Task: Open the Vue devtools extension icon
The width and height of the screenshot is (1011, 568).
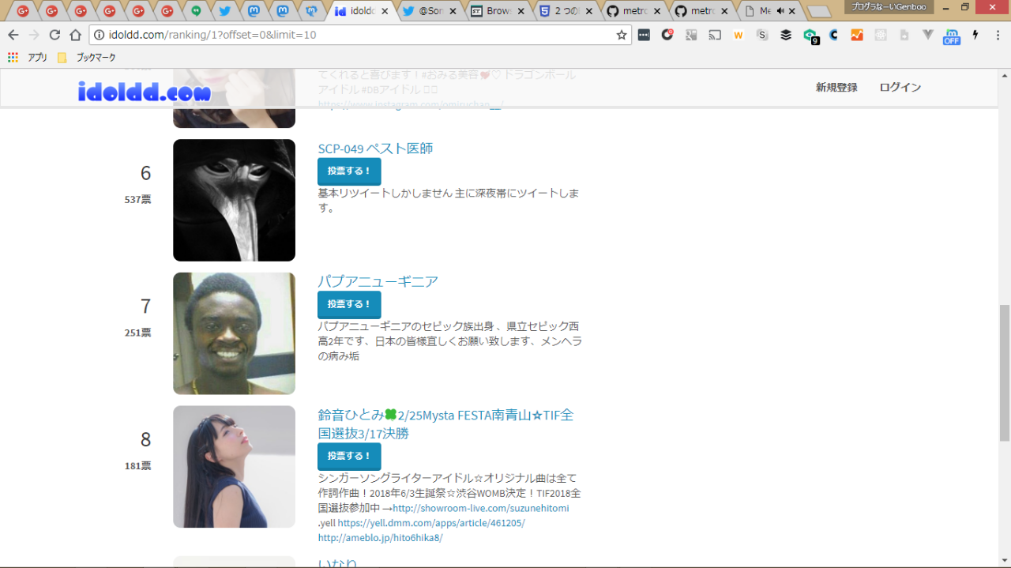Action: 928,35
